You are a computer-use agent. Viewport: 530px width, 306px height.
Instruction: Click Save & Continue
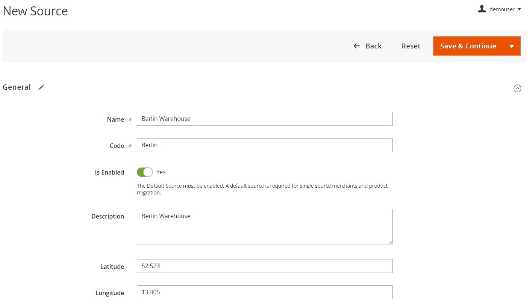click(x=468, y=46)
